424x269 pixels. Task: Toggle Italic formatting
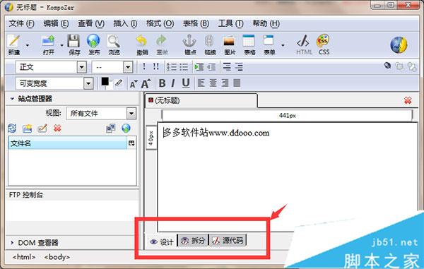173,83
